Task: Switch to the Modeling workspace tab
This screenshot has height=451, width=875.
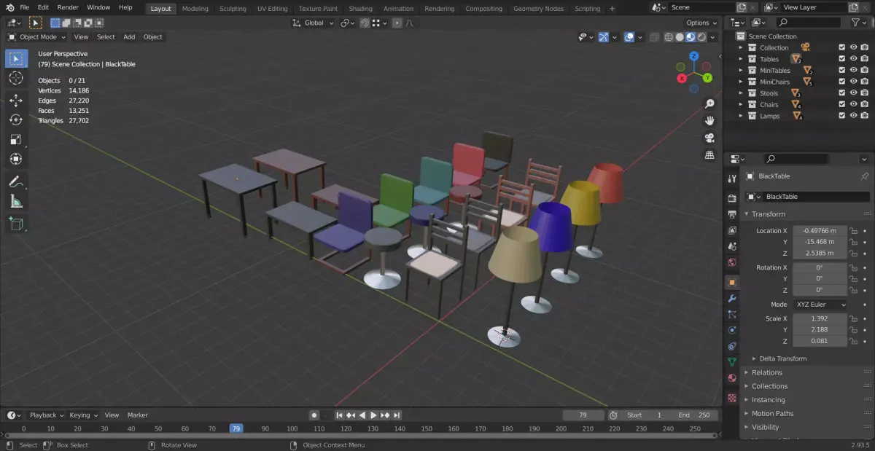Action: 195,9
